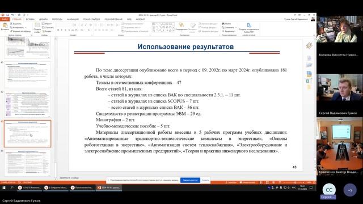Click the Save icon in quick access toolbar

coord(7,15)
